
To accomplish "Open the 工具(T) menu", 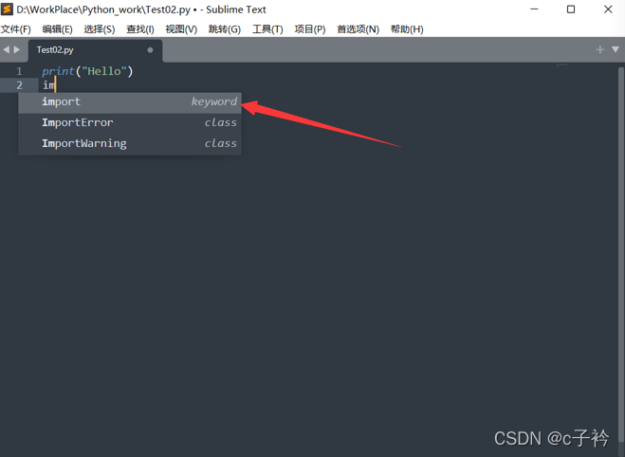I will [267, 29].
